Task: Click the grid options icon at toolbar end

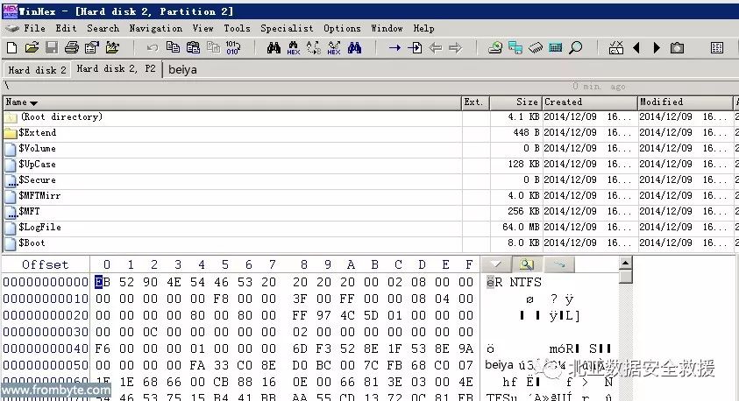Action: tap(717, 47)
